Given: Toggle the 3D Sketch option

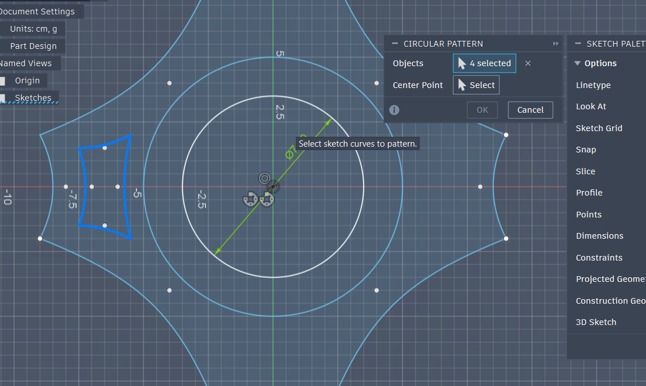Looking at the screenshot, I should (x=596, y=323).
